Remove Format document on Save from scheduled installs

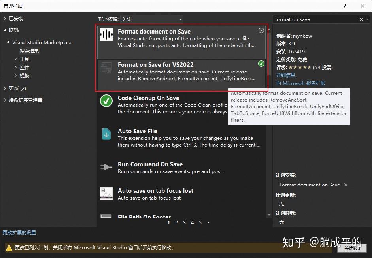point(346,185)
